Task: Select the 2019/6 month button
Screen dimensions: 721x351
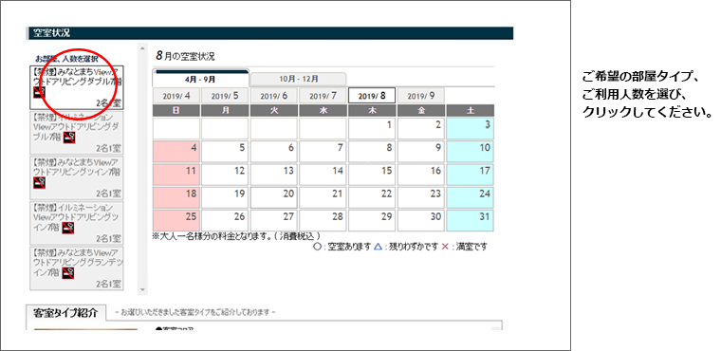Action: (x=273, y=96)
